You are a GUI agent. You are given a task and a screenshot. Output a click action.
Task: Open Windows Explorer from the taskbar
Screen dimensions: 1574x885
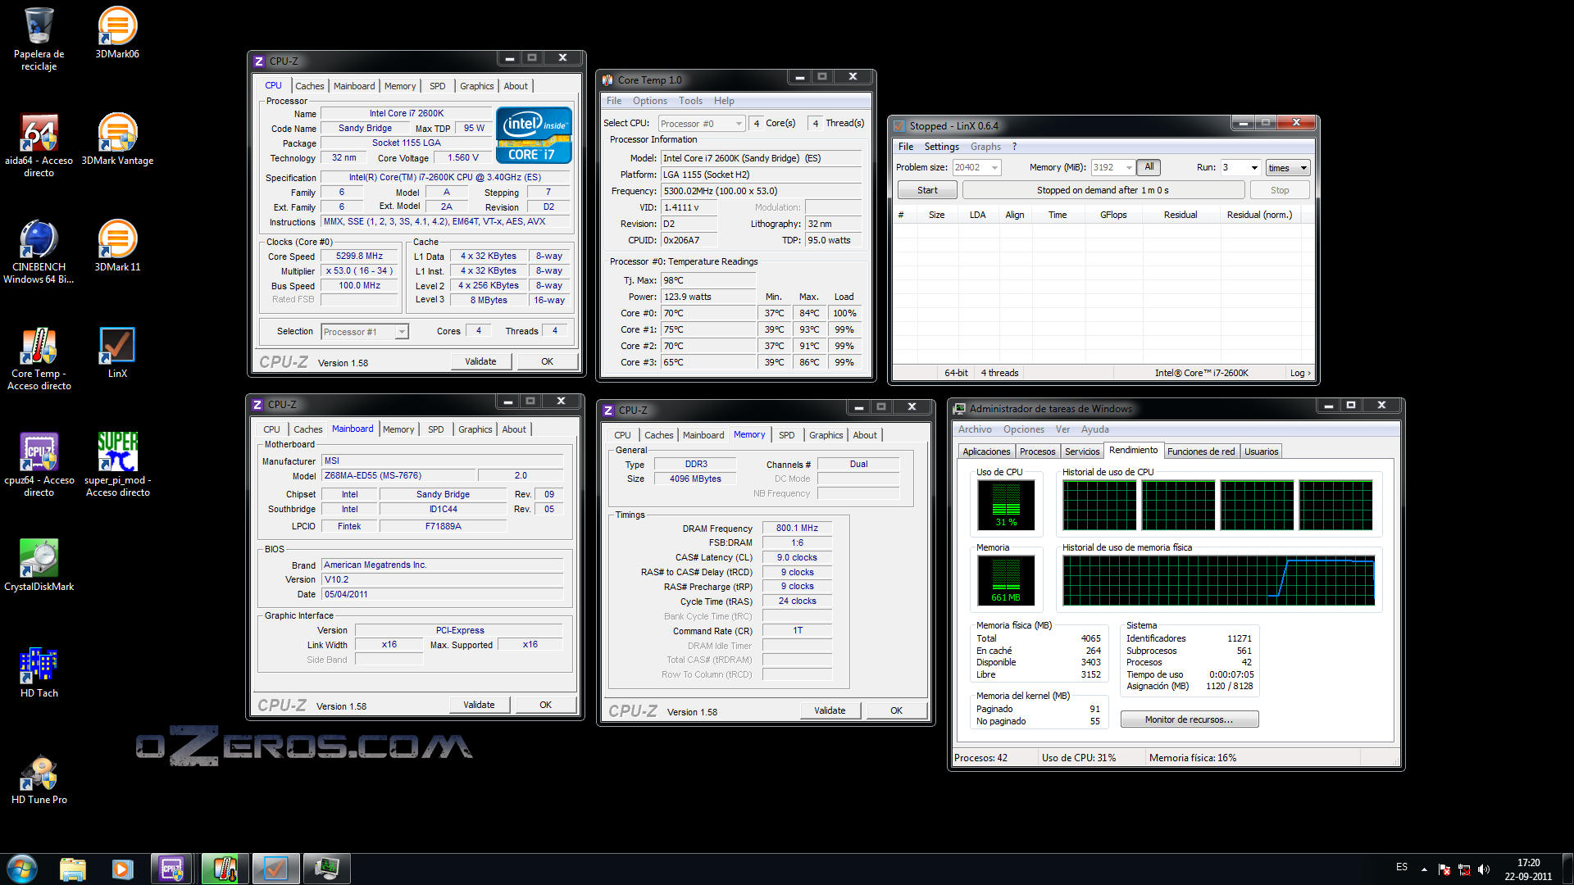point(73,868)
